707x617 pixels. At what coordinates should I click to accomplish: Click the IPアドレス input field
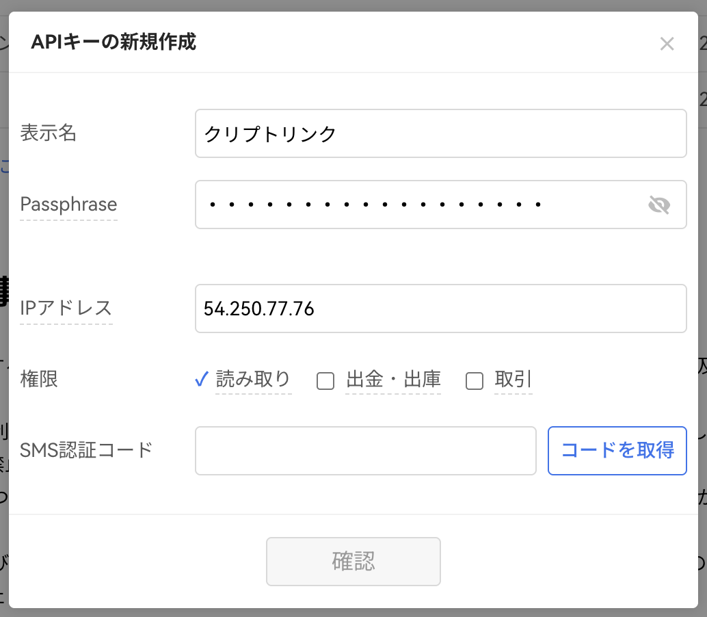pyautogui.click(x=440, y=308)
